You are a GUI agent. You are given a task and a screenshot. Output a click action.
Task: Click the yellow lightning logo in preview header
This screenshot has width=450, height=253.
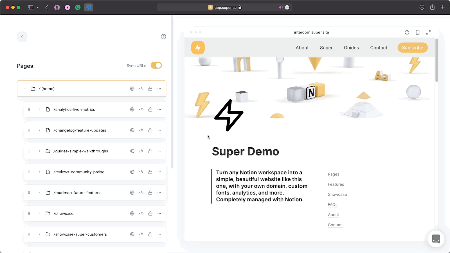pos(198,48)
